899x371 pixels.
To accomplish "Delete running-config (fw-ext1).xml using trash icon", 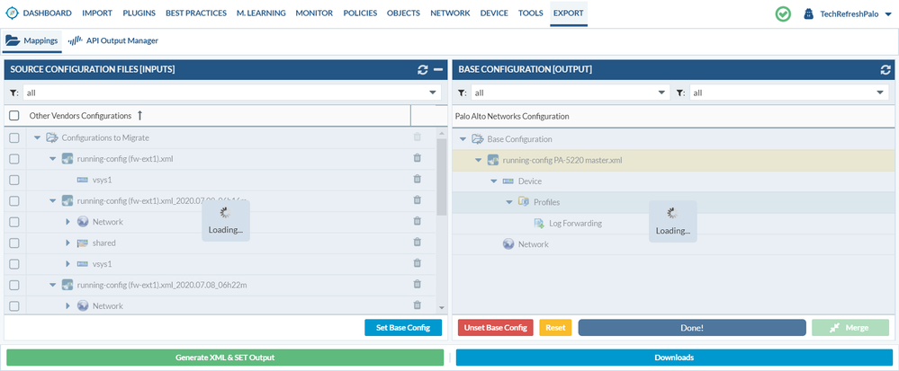I will [x=417, y=158].
